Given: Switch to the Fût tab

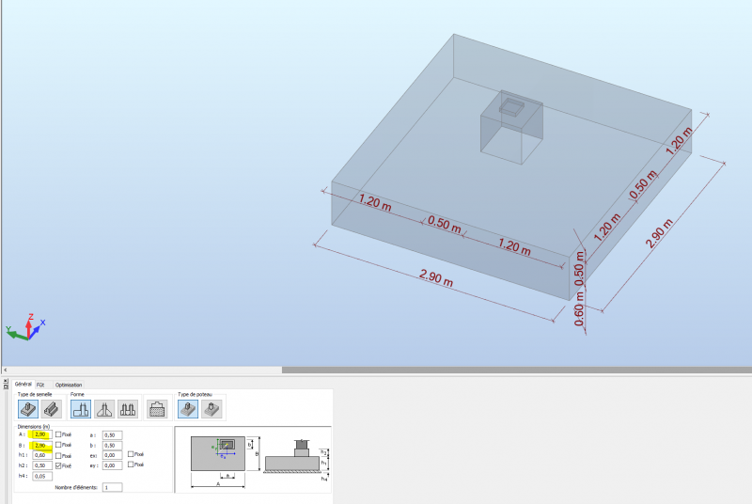Looking at the screenshot, I should tap(40, 385).
